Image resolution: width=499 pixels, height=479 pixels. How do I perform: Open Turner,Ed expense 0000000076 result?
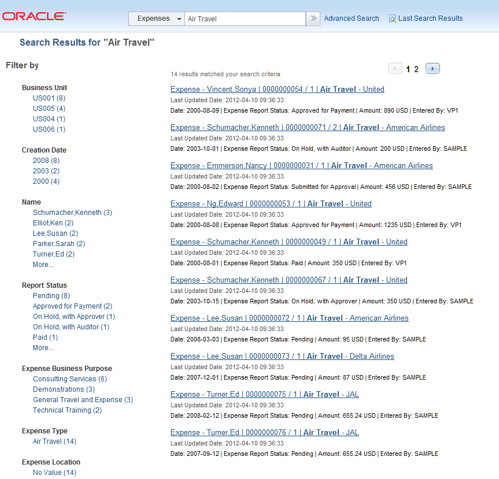tap(264, 433)
